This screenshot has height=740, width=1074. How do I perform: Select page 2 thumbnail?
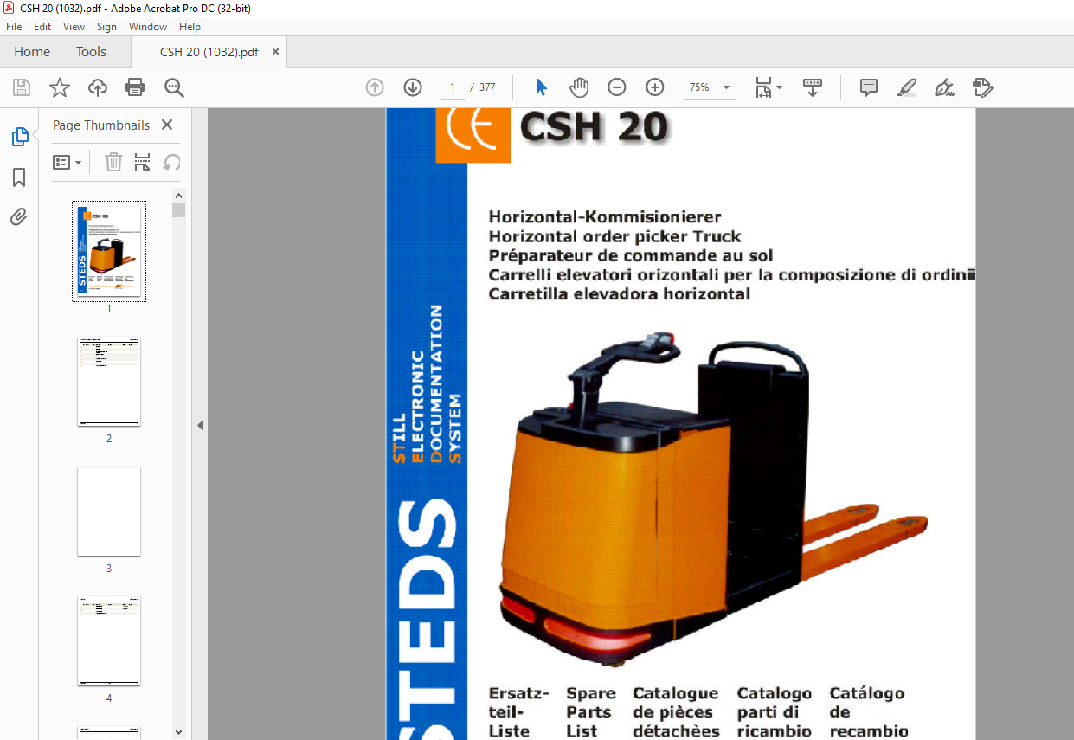pyautogui.click(x=109, y=382)
